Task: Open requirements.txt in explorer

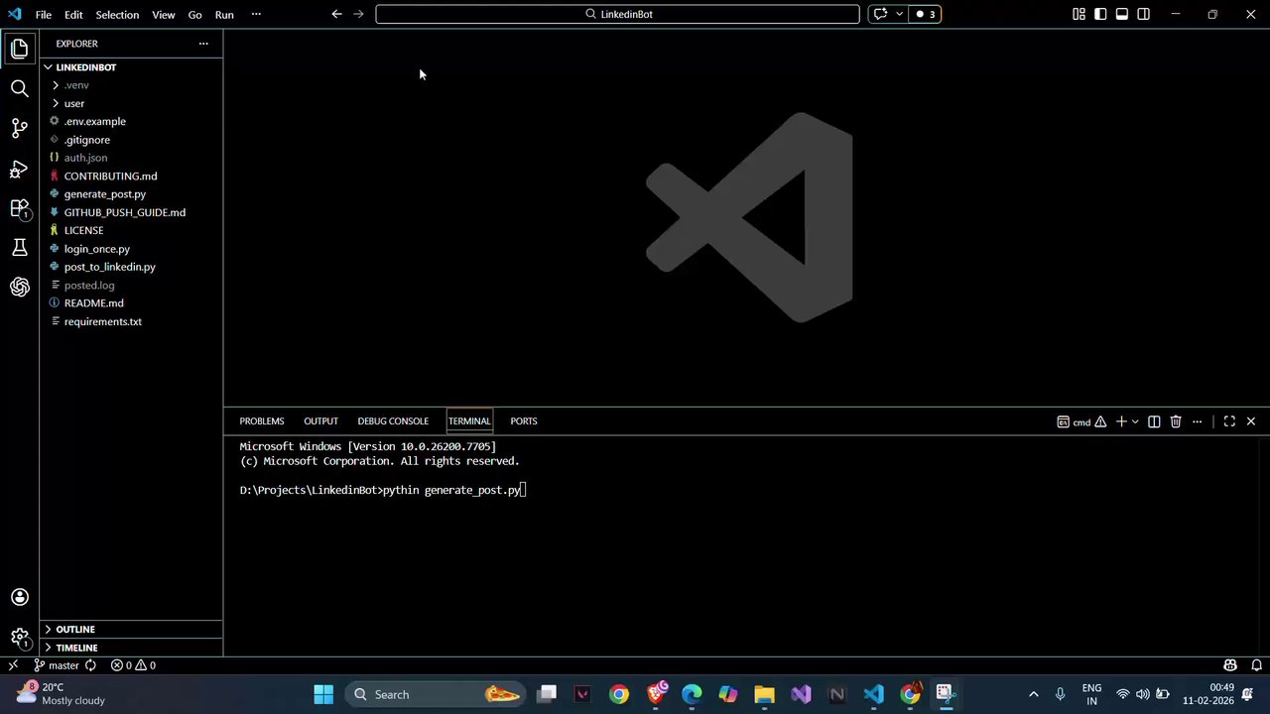Action: (x=131, y=321)
